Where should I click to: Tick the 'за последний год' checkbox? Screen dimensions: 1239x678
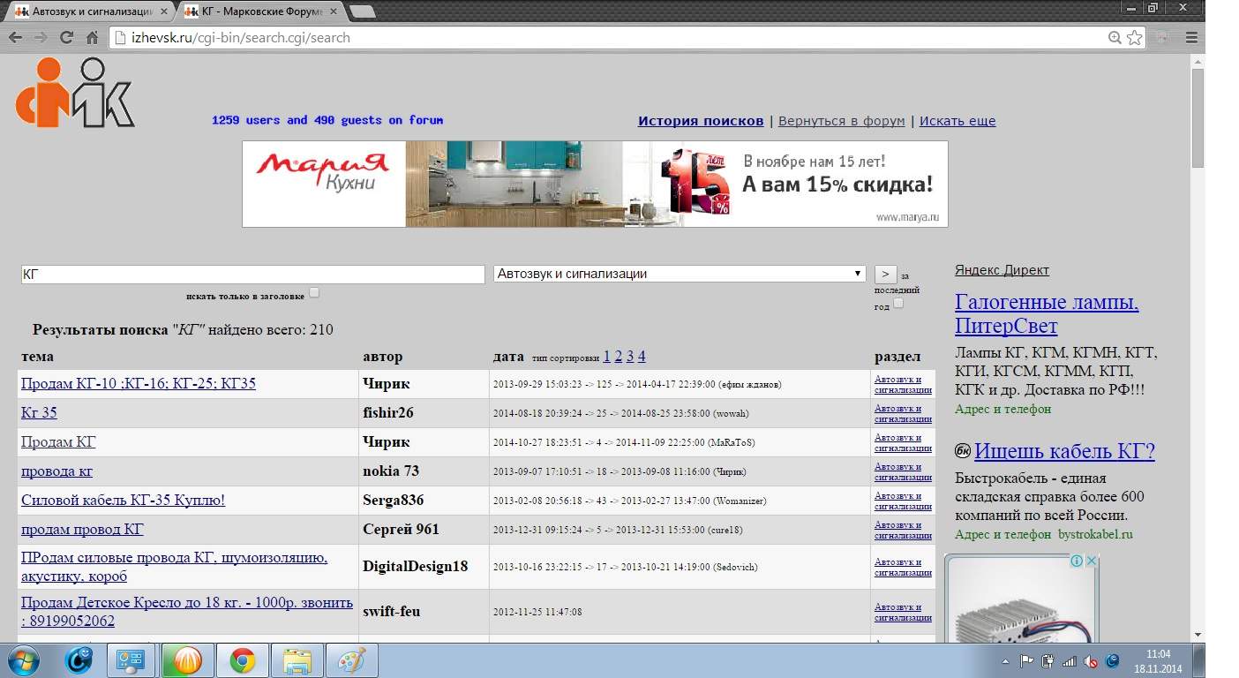coord(898,304)
